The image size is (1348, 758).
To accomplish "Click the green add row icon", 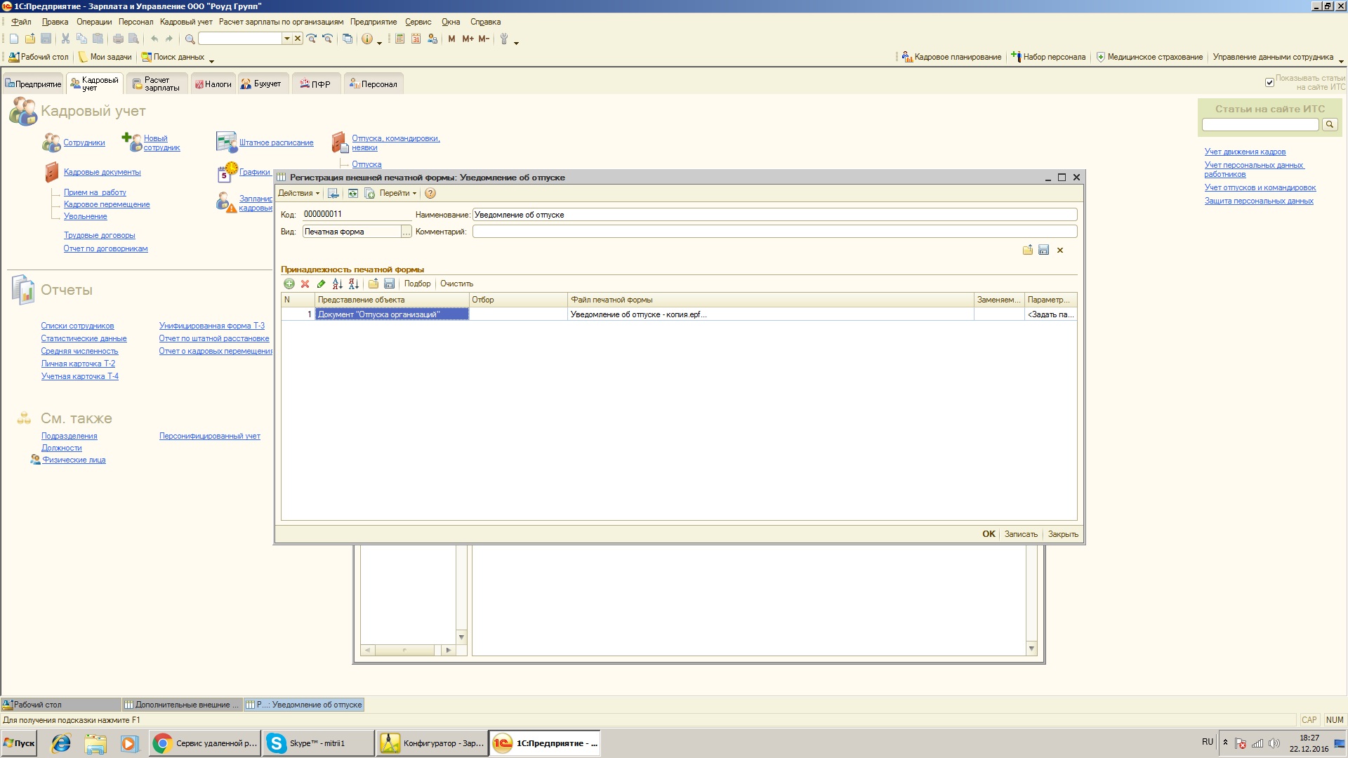I will (x=289, y=284).
